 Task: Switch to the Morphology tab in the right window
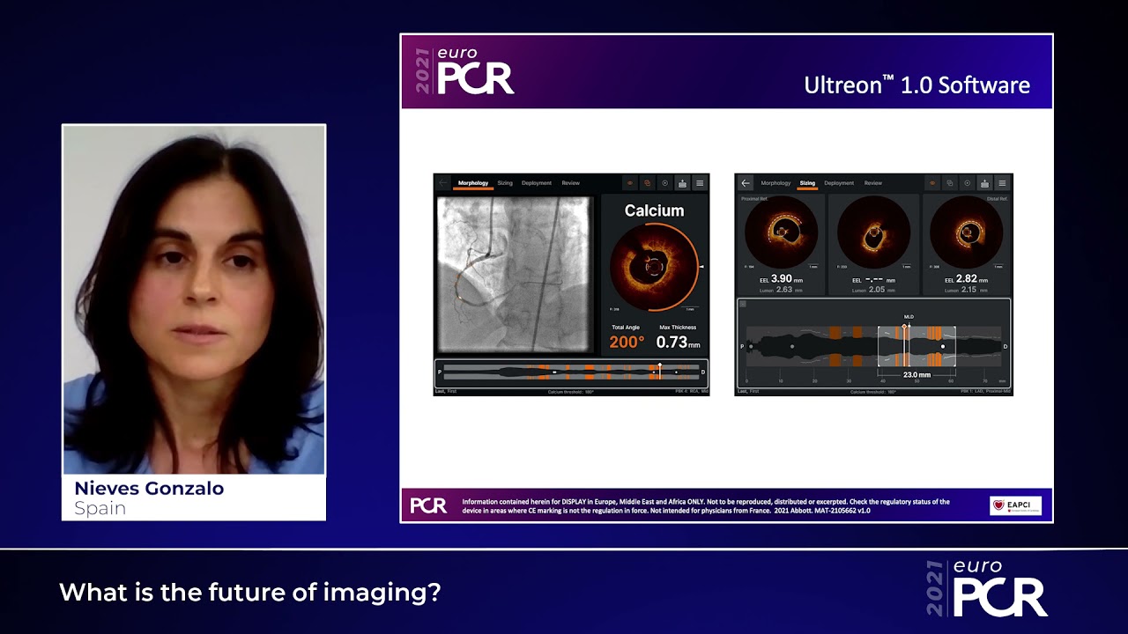coord(775,183)
